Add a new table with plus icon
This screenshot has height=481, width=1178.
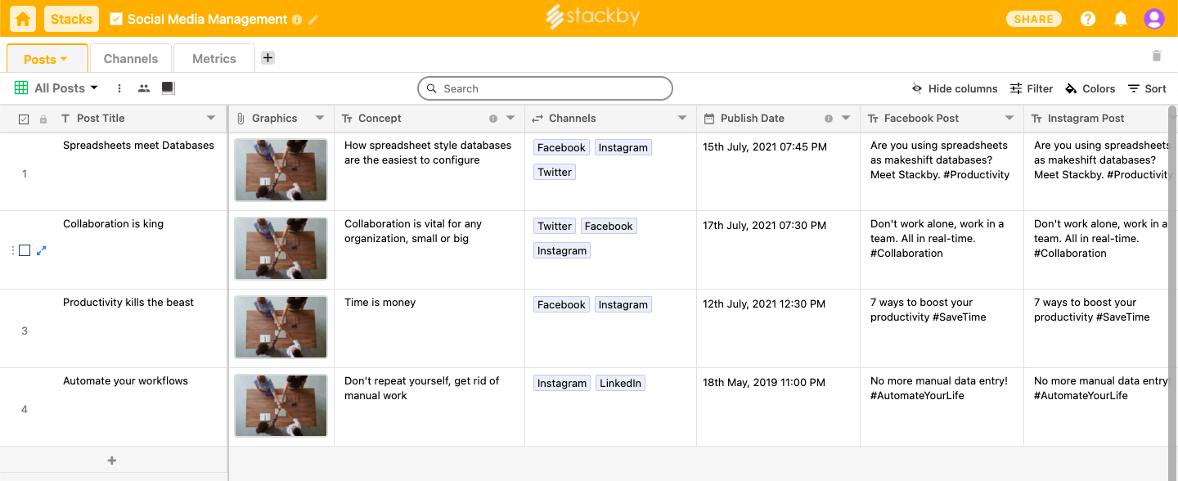(x=268, y=58)
